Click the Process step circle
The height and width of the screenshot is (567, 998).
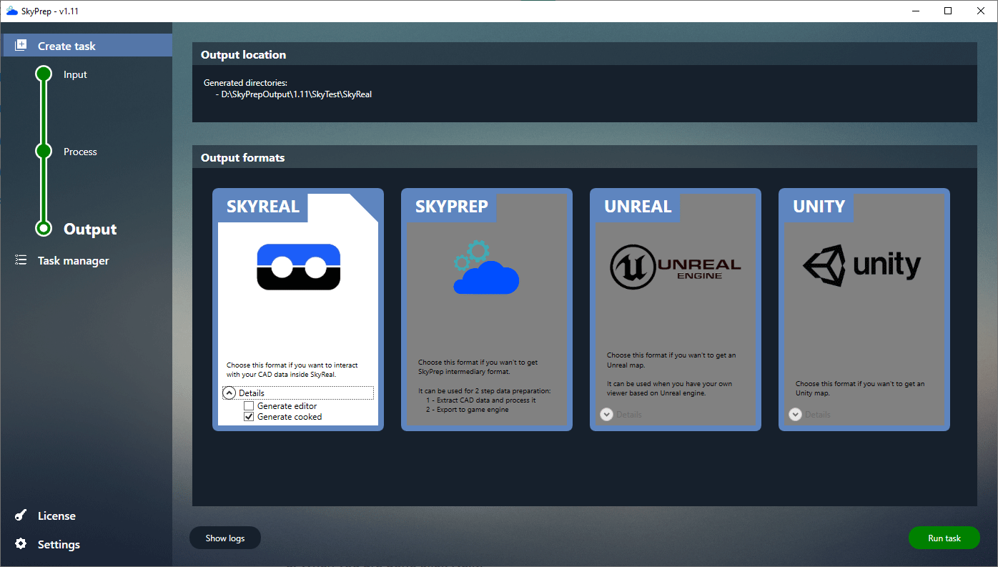[x=44, y=151]
